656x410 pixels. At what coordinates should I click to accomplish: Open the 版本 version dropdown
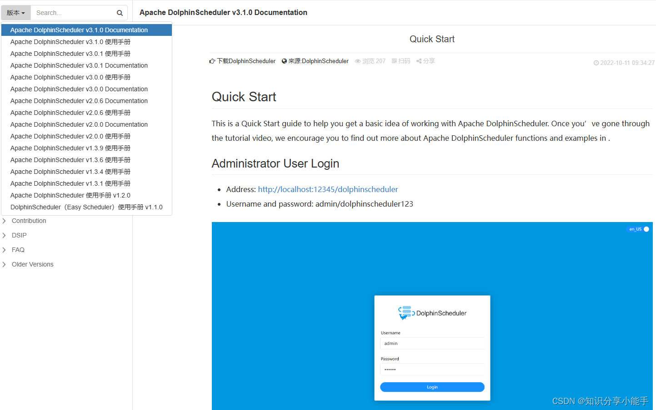point(16,13)
